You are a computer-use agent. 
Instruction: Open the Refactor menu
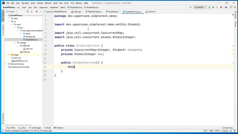tap(48, 3)
